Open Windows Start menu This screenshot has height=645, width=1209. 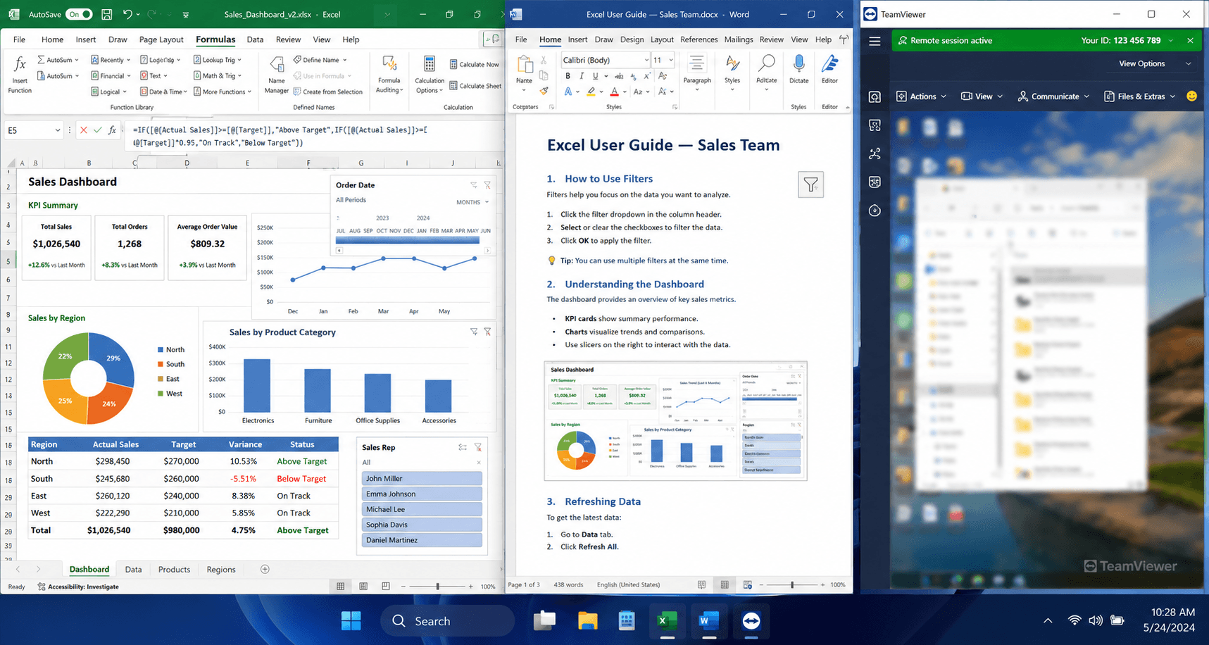tap(351, 621)
